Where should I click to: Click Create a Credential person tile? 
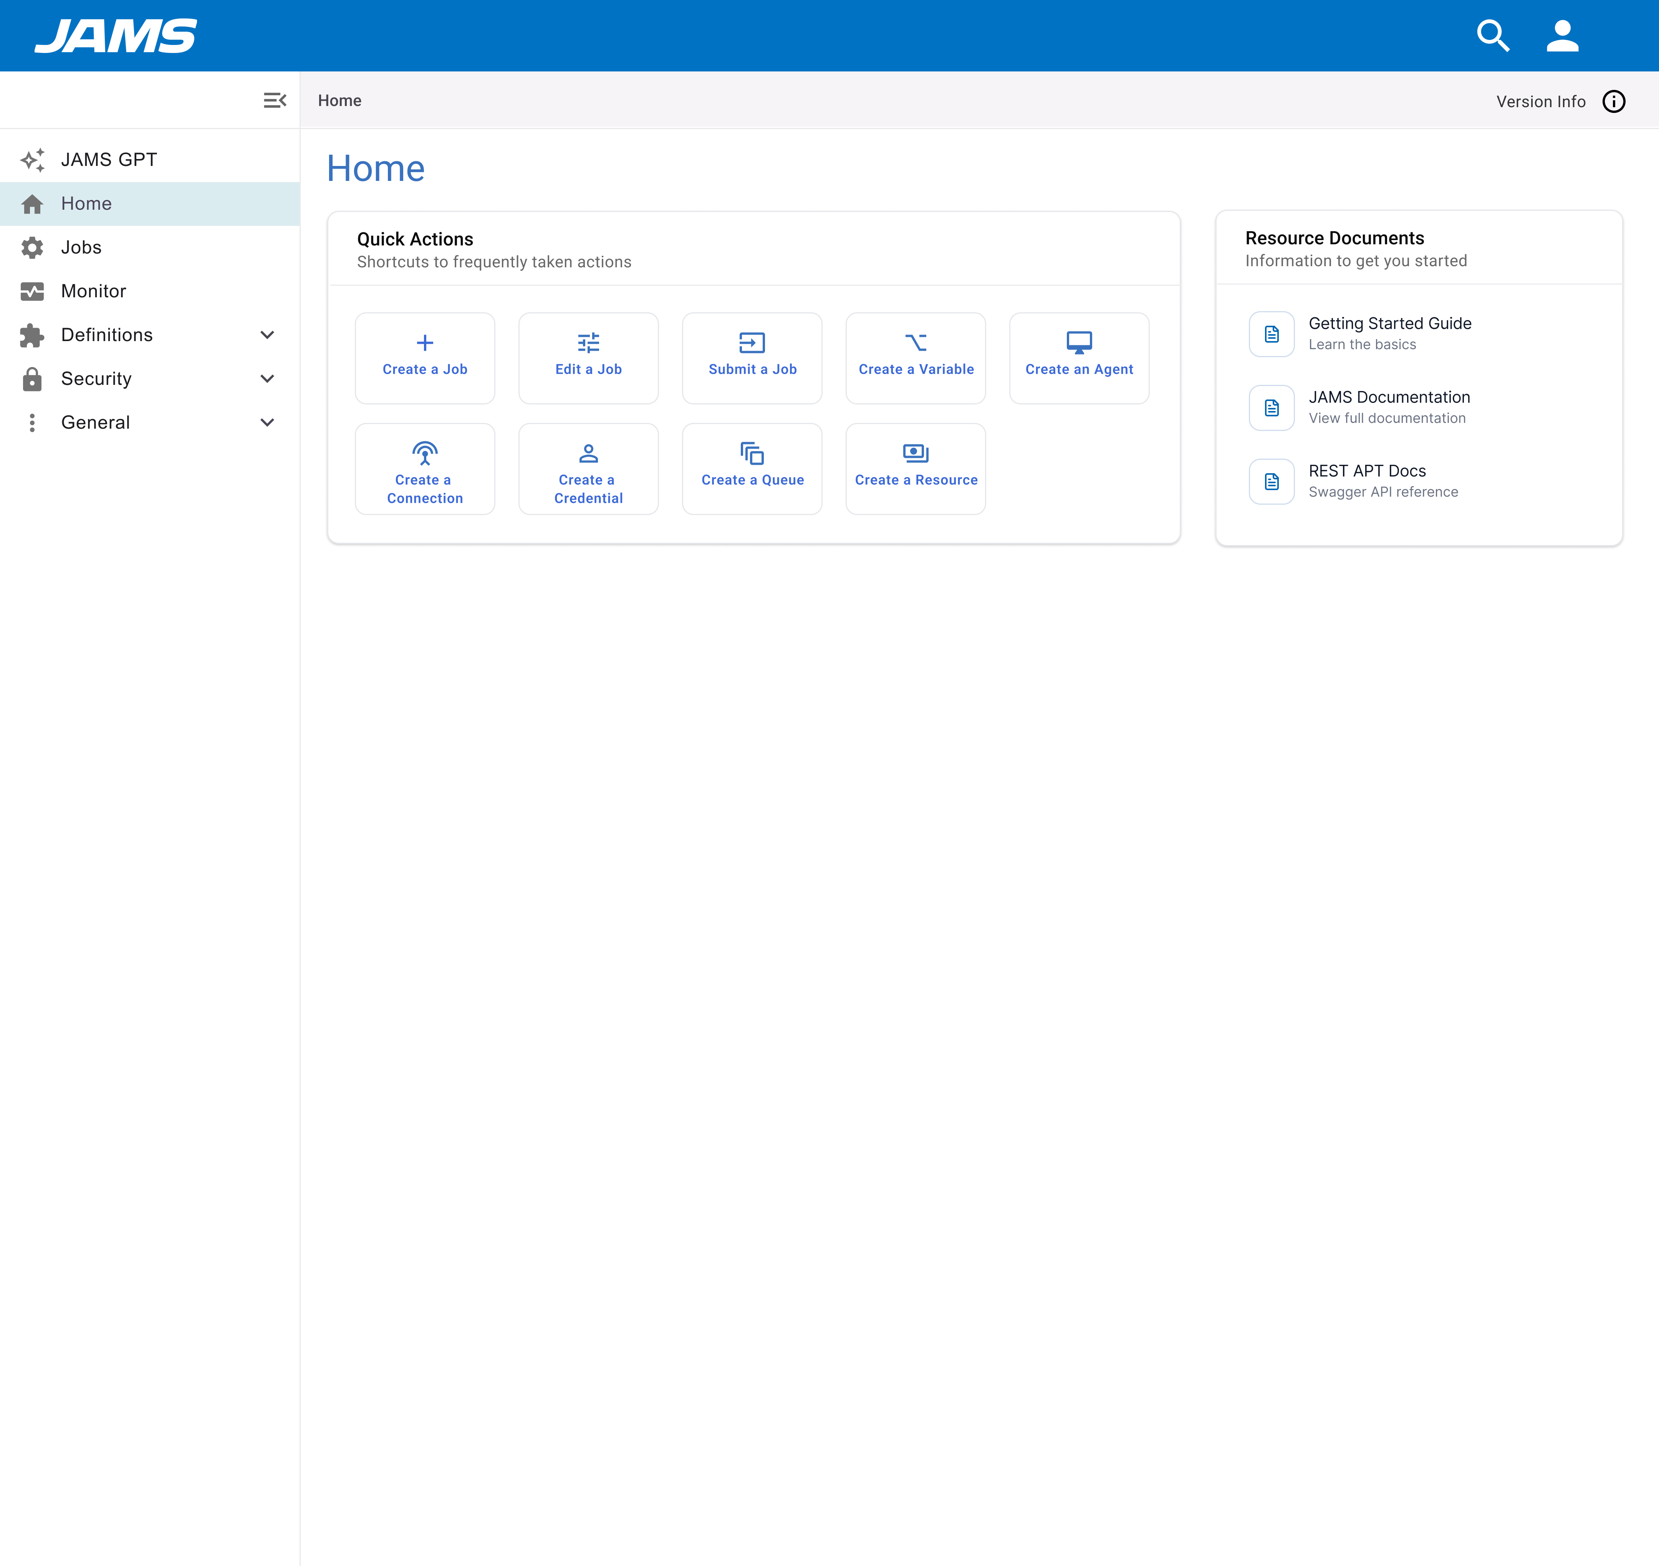coord(588,468)
